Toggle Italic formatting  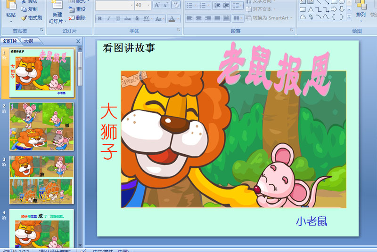109,18
